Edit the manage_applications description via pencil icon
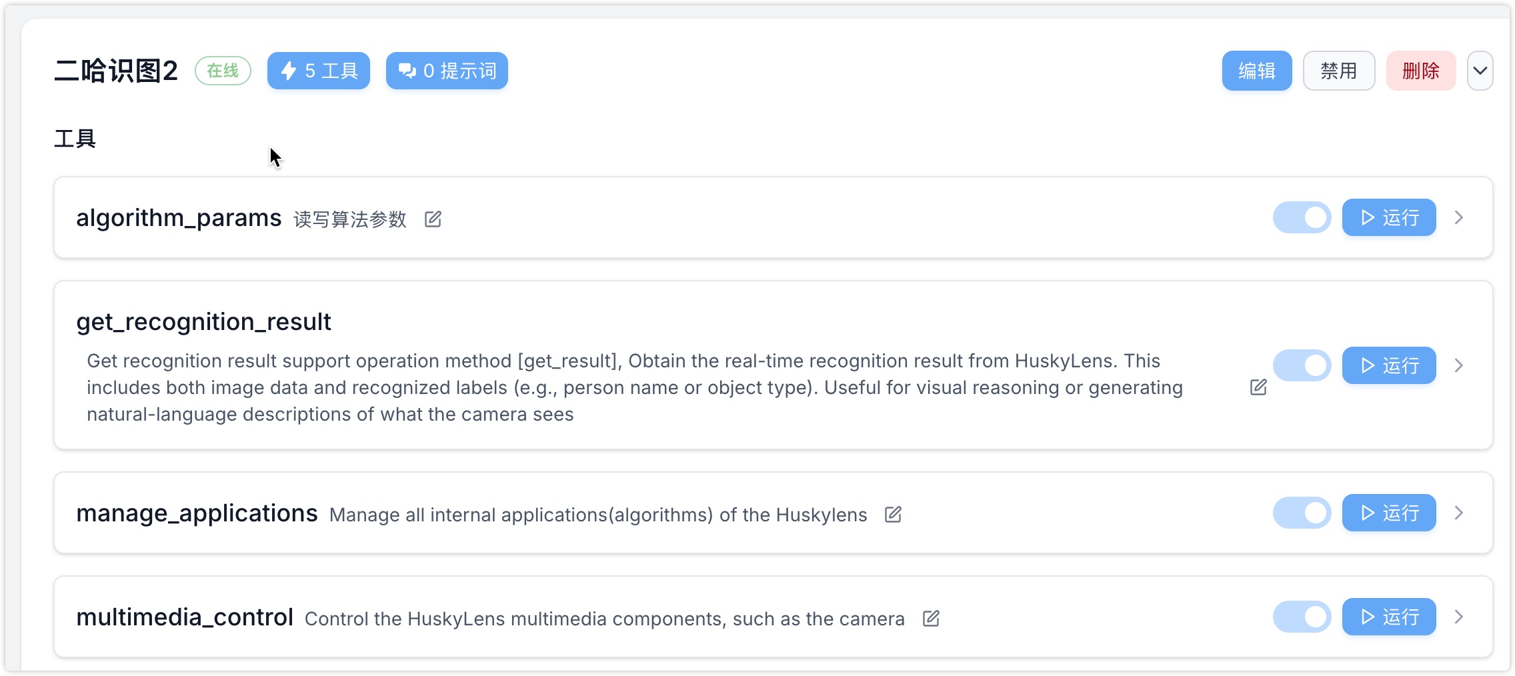 pos(893,514)
